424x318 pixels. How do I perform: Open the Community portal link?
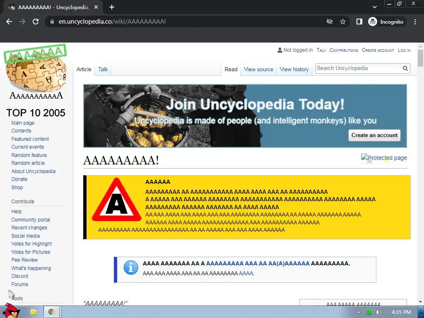tap(31, 220)
